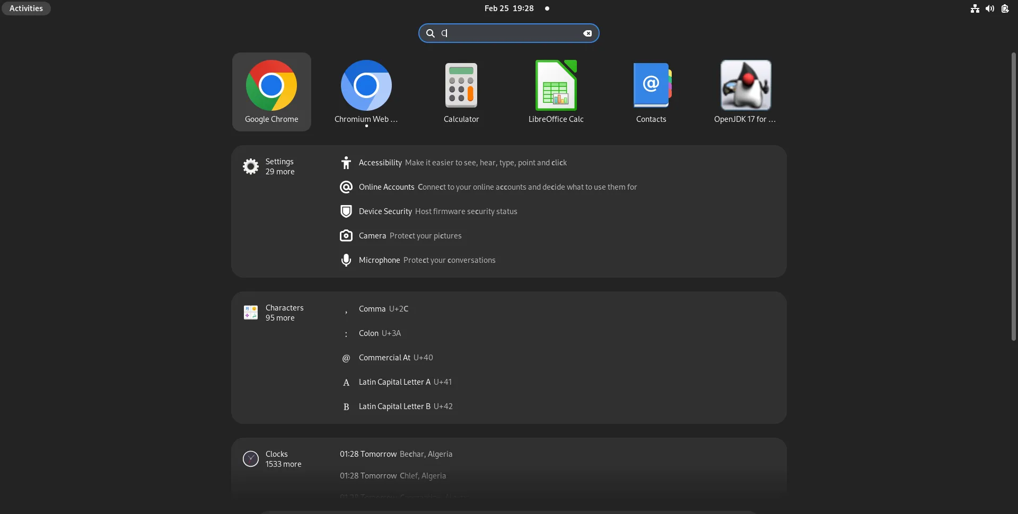Open Chromium Web Browser app
Viewport: 1018px width, 514px height.
[366, 92]
